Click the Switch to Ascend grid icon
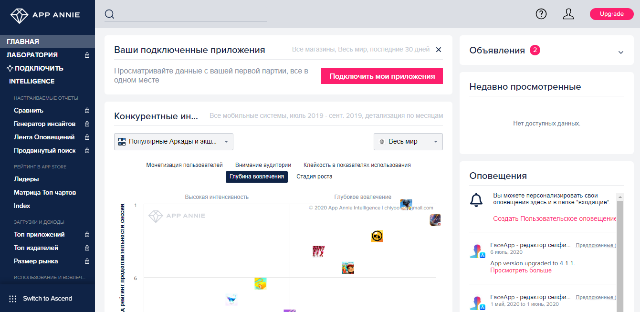 click(13, 299)
